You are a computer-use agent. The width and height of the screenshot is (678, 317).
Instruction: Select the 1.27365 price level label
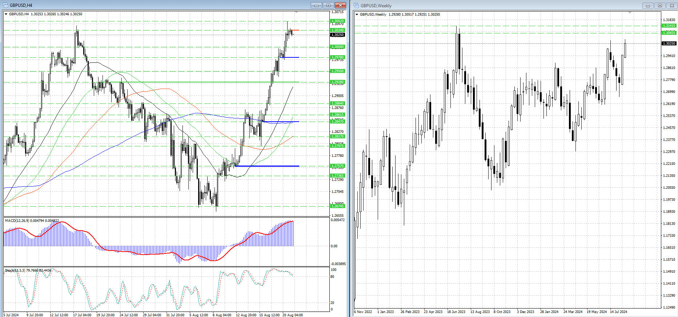[337, 176]
